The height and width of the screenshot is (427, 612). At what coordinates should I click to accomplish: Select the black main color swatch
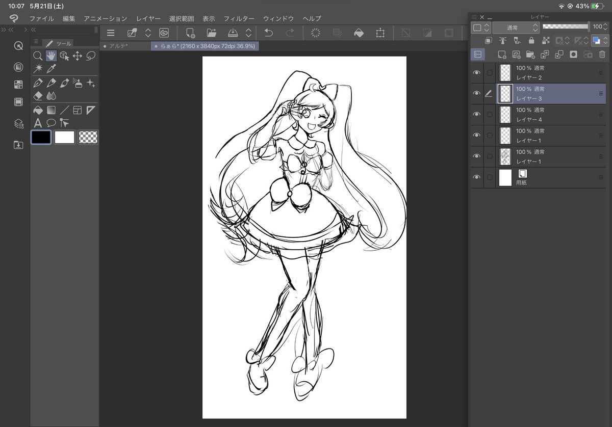[41, 137]
